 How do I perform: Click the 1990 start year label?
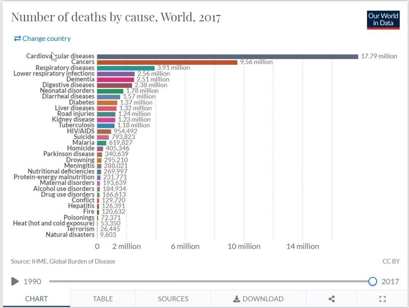coord(32,281)
